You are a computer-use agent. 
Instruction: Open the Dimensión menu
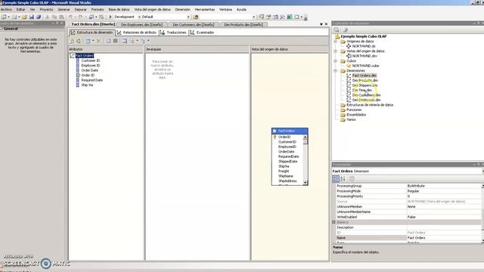click(182, 10)
